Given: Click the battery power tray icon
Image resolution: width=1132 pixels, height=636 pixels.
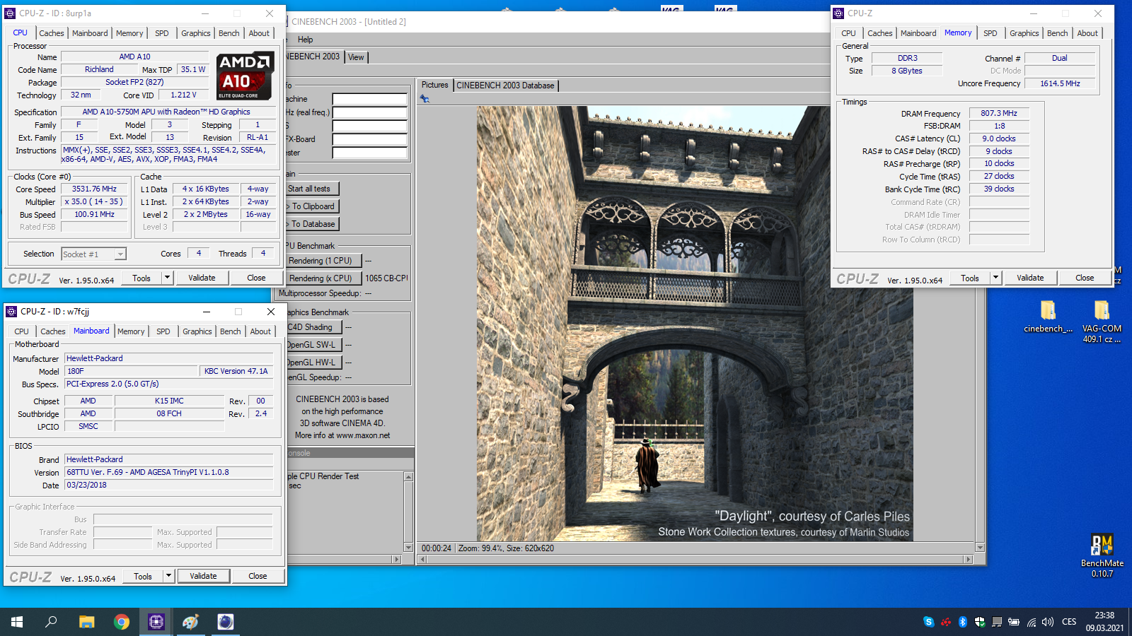Looking at the screenshot, I should (x=1014, y=622).
